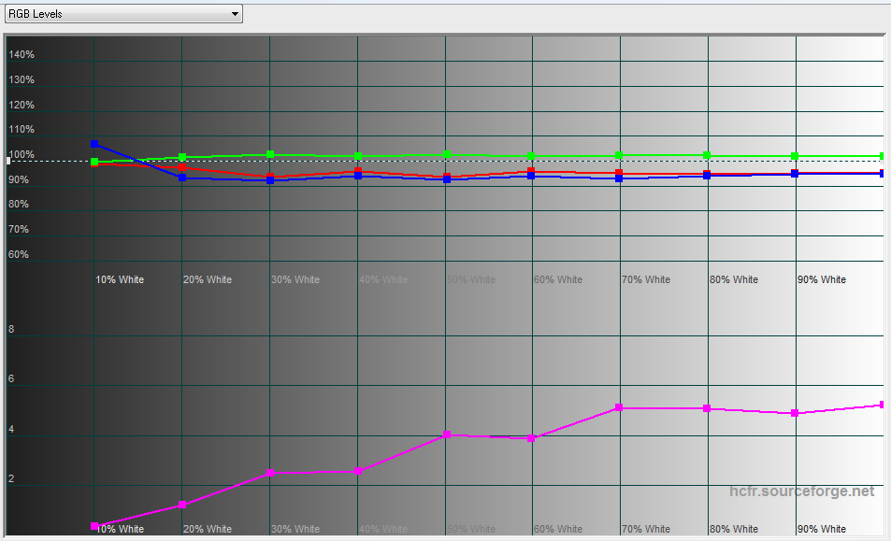
Task: Click the 70% axis label
Action: [19, 229]
